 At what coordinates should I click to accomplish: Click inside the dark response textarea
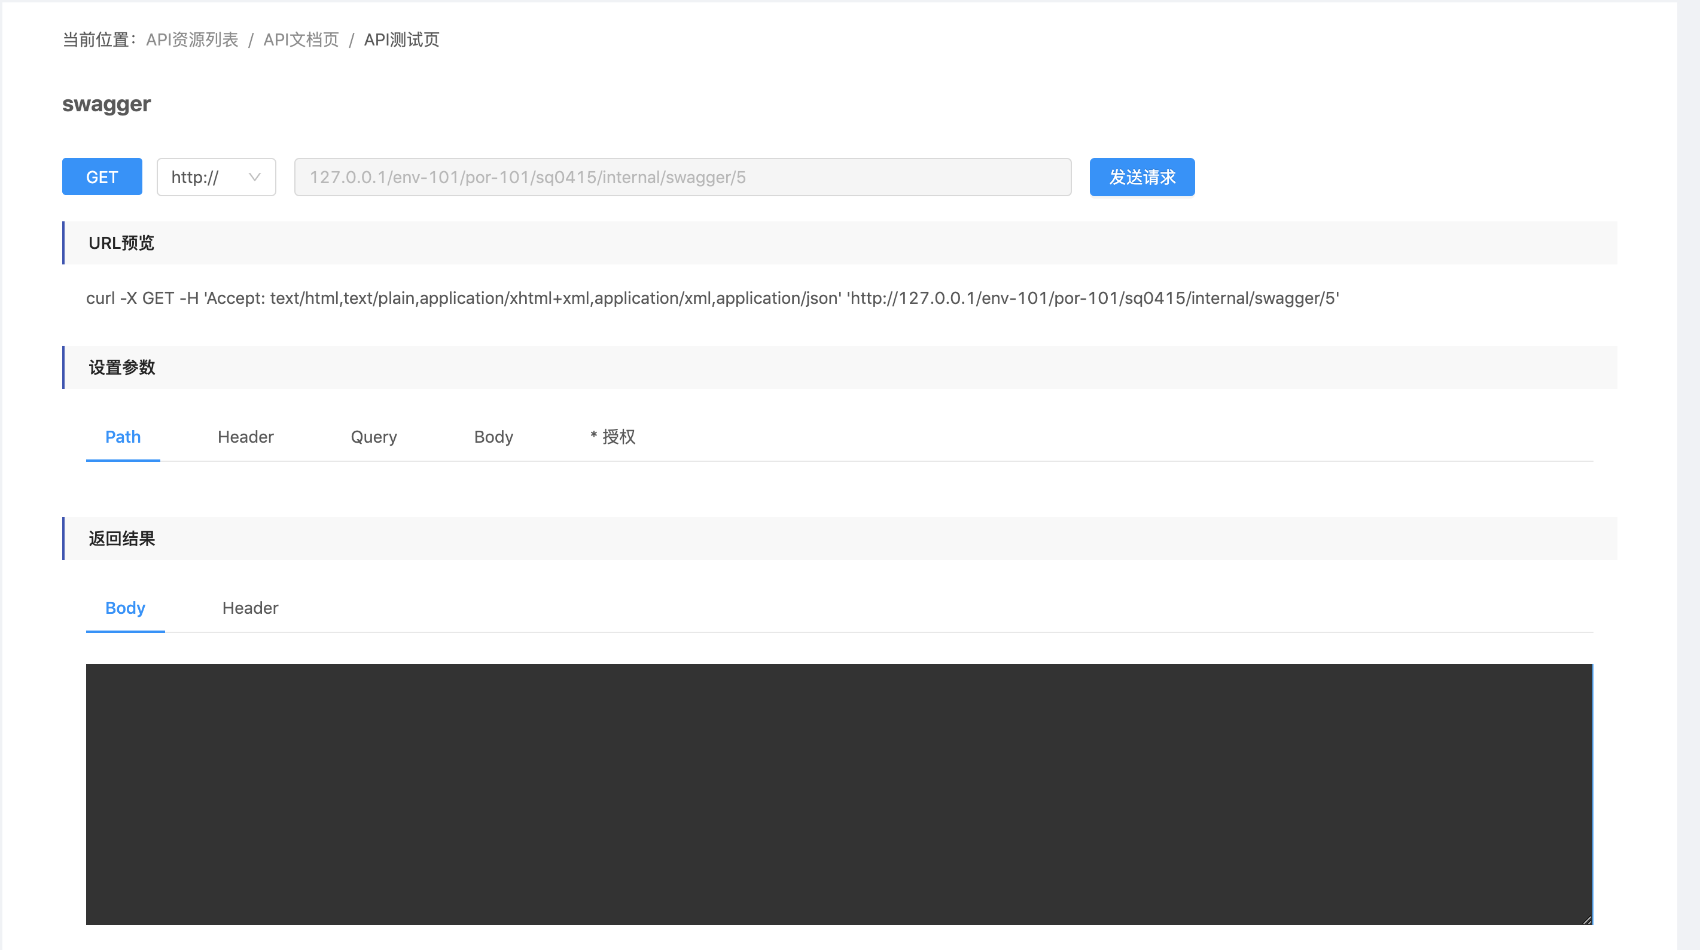tap(838, 793)
